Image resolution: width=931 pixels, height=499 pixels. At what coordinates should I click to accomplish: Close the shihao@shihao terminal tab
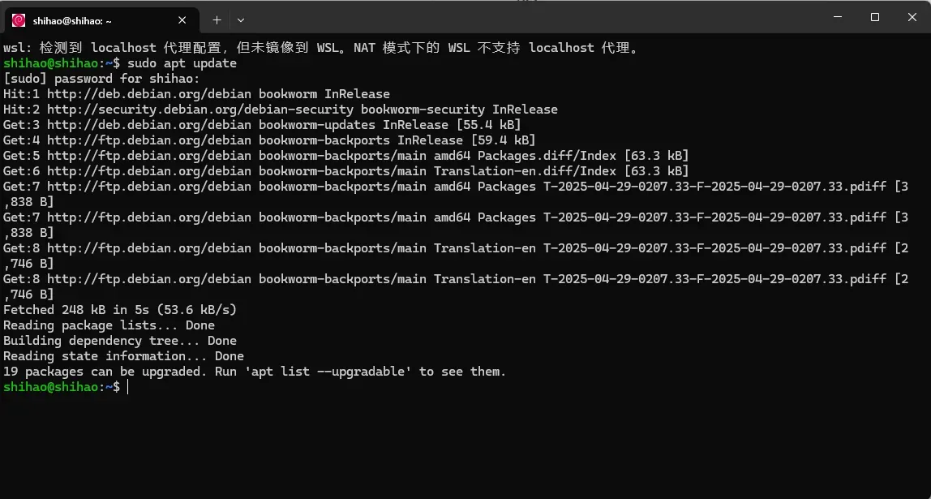pos(182,20)
